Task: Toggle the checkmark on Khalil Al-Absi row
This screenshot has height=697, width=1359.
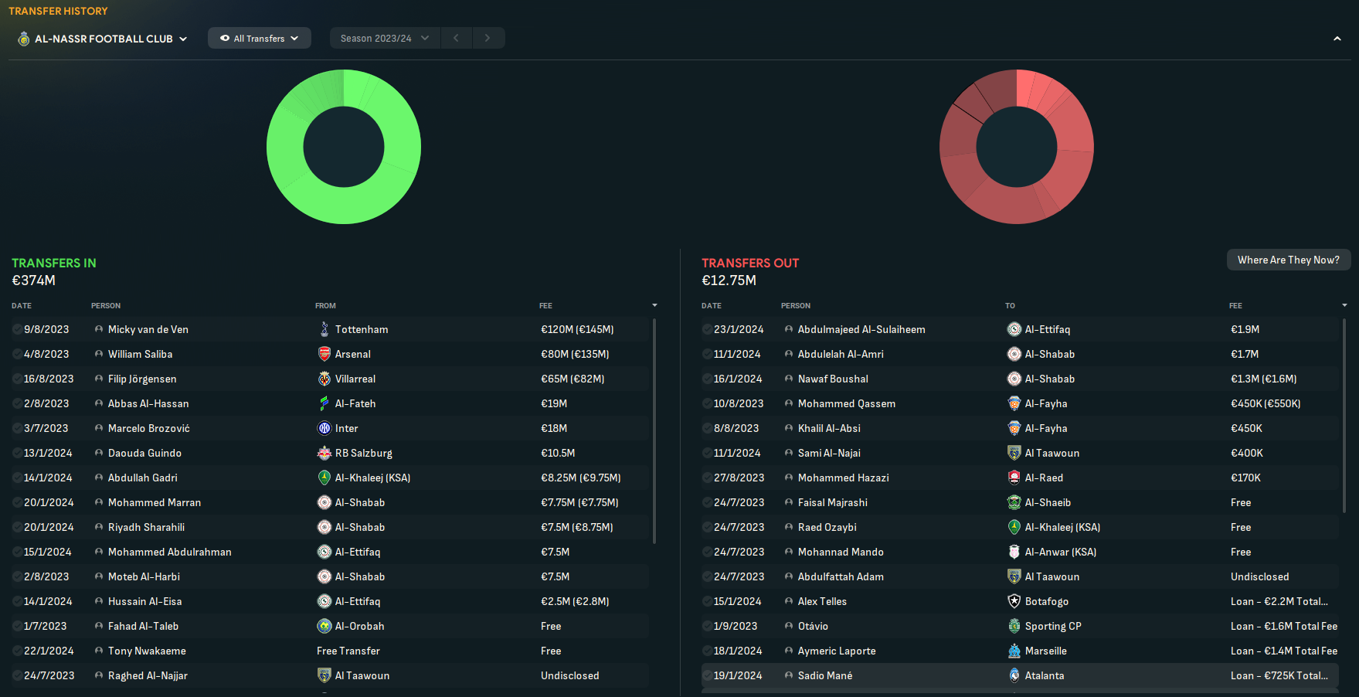Action: (x=707, y=428)
